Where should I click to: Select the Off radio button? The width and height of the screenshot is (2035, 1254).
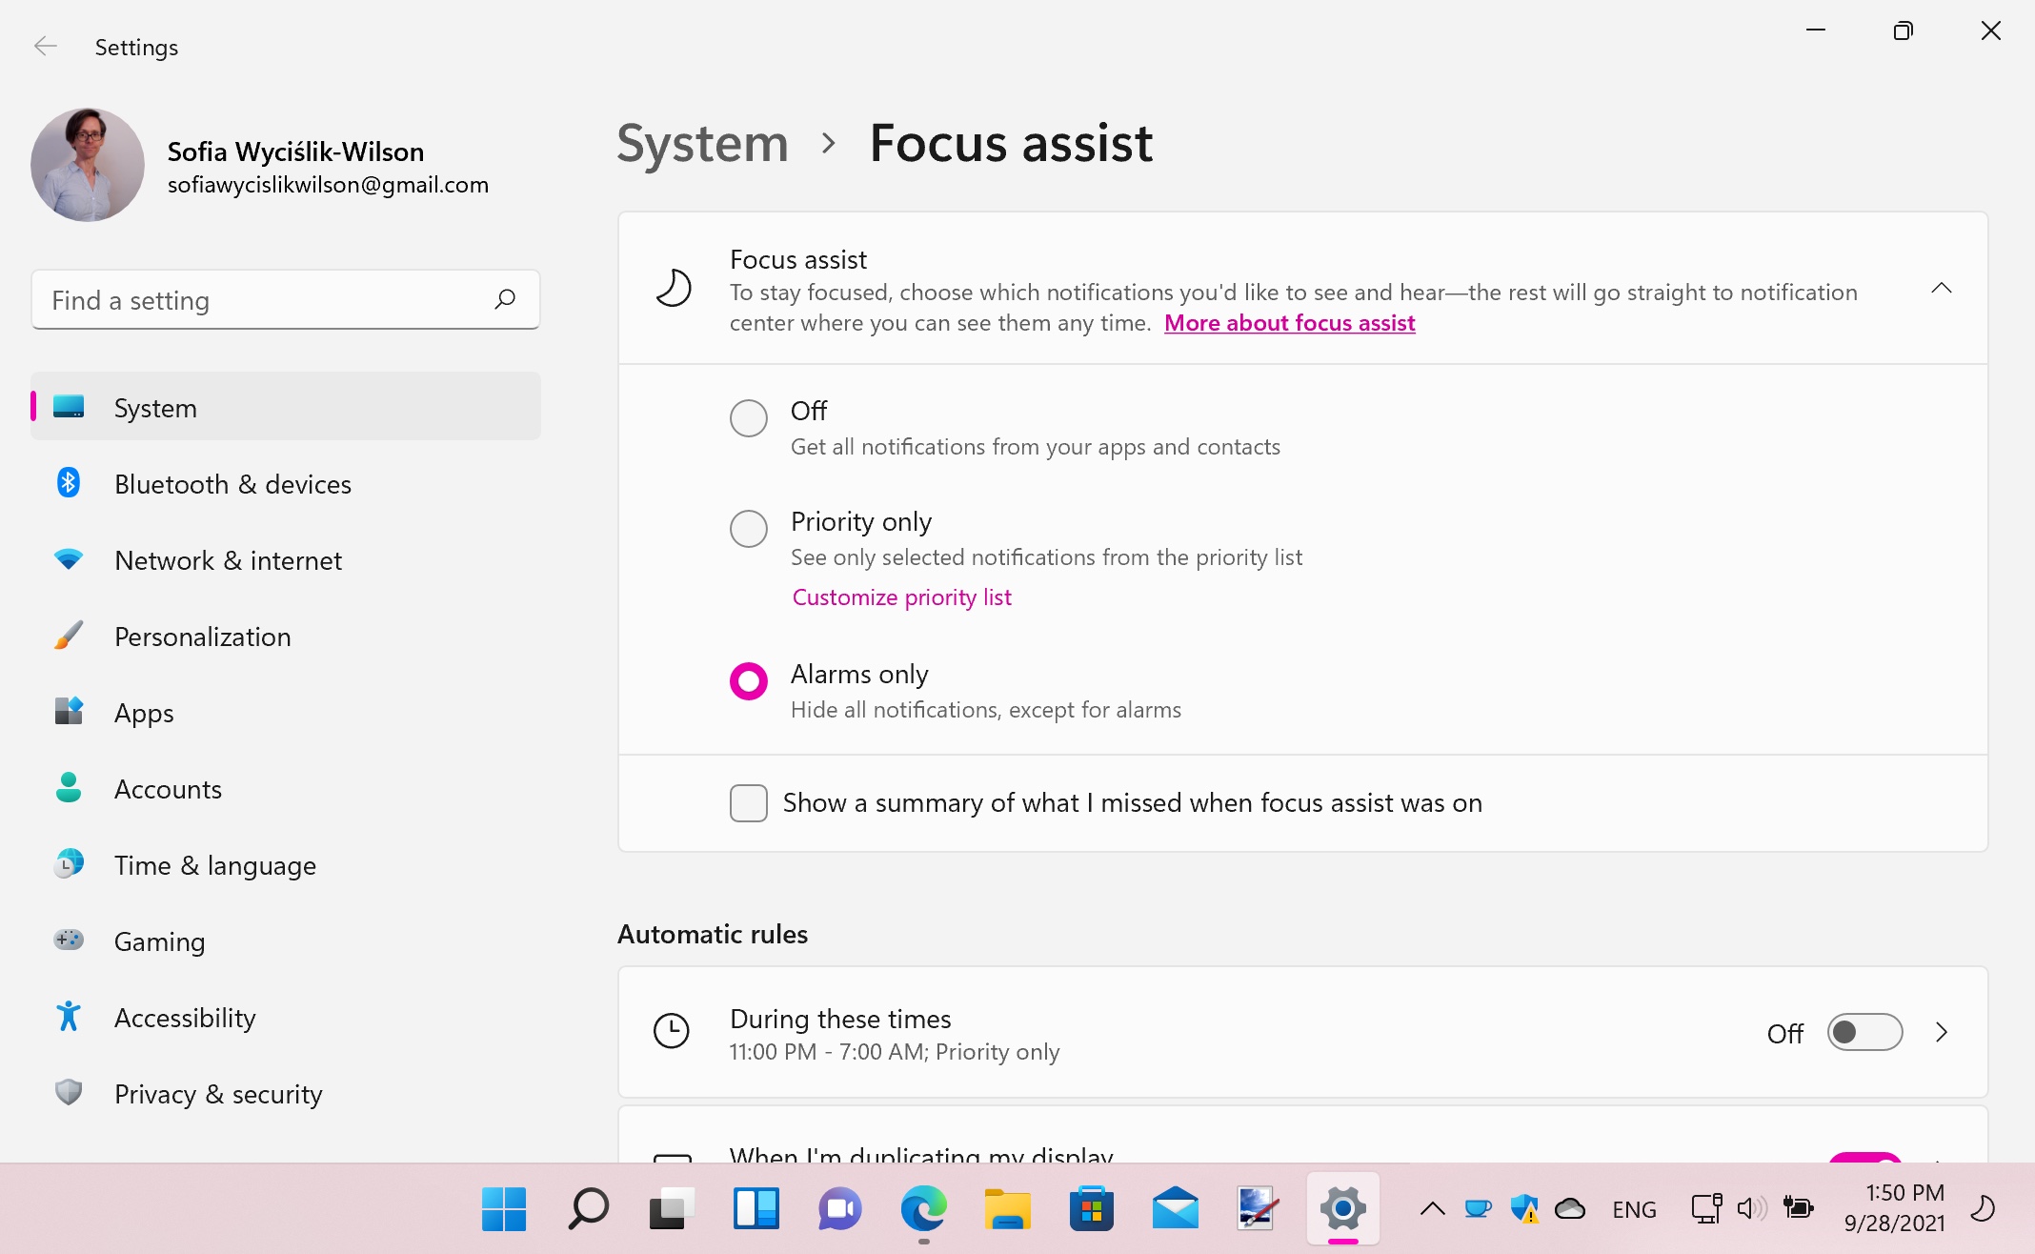pyautogui.click(x=749, y=417)
